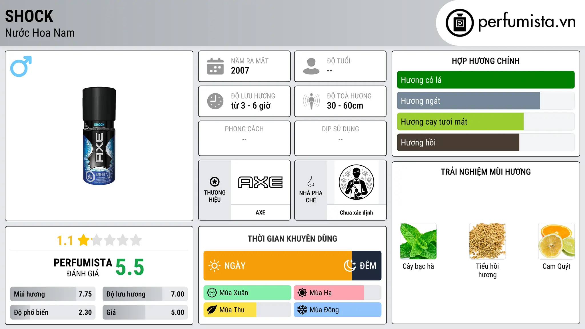Click the Mùa Hạ season bar
Screen dimensions: 585x329
pyautogui.click(x=338, y=293)
